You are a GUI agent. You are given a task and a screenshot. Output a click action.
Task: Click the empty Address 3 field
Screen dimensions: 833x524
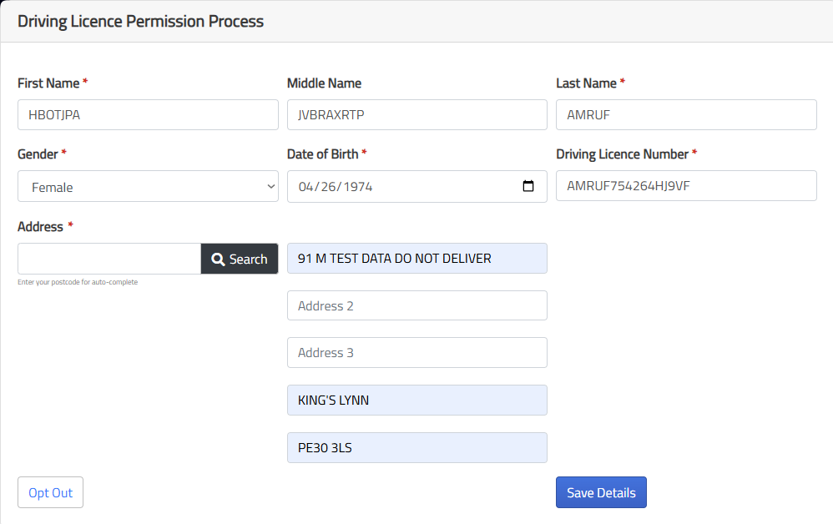tap(416, 352)
